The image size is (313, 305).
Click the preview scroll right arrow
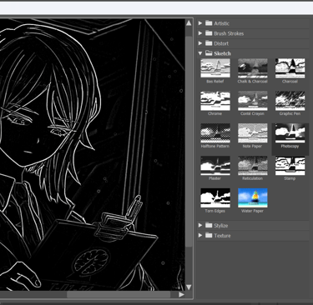[181, 294]
